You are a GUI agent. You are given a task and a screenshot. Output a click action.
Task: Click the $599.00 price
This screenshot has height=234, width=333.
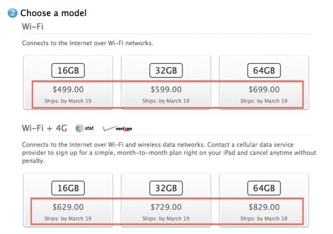pyautogui.click(x=166, y=89)
